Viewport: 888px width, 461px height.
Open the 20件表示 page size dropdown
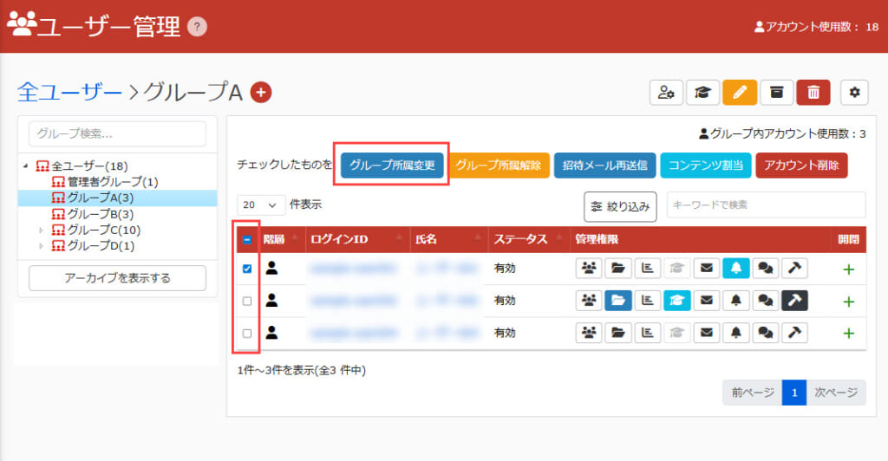261,205
